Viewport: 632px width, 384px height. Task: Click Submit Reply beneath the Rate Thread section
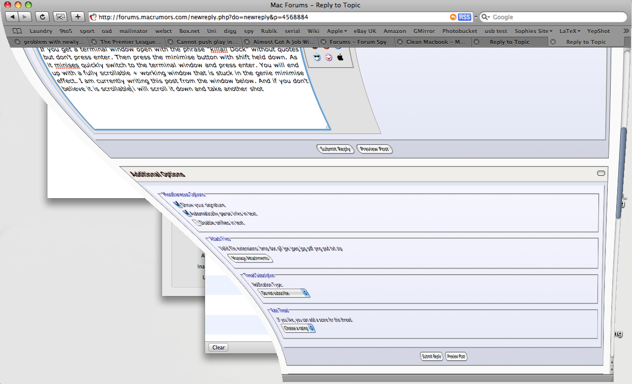pos(431,356)
